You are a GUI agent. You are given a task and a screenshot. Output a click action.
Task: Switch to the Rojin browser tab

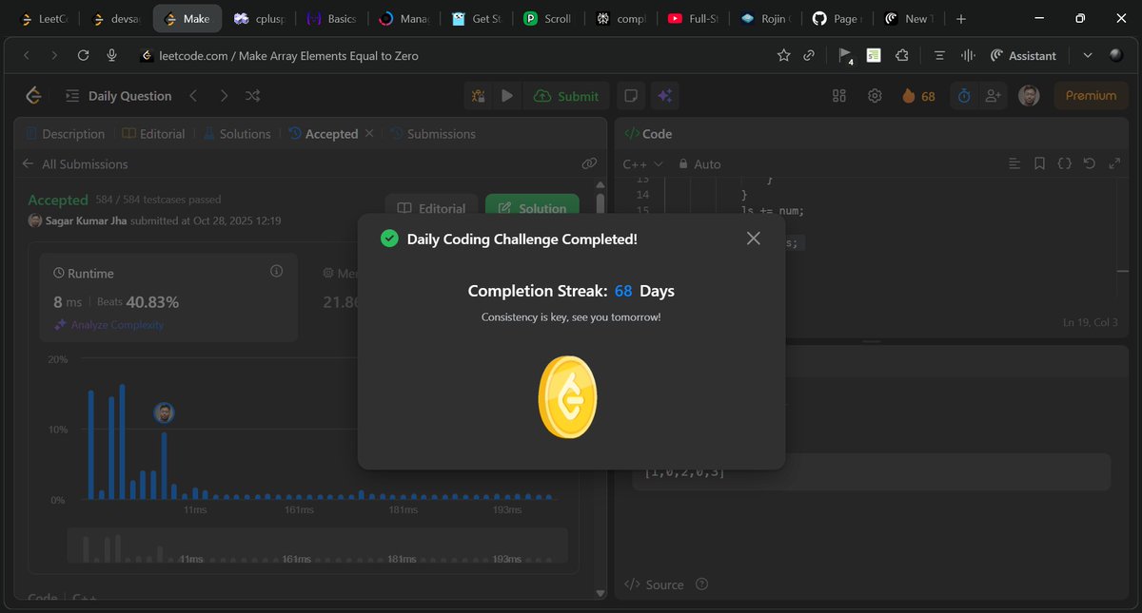click(765, 18)
